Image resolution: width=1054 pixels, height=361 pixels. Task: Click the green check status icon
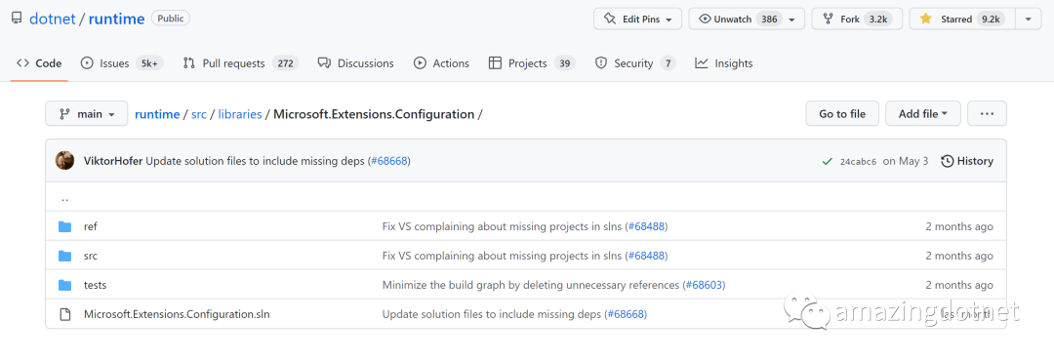[x=828, y=161]
